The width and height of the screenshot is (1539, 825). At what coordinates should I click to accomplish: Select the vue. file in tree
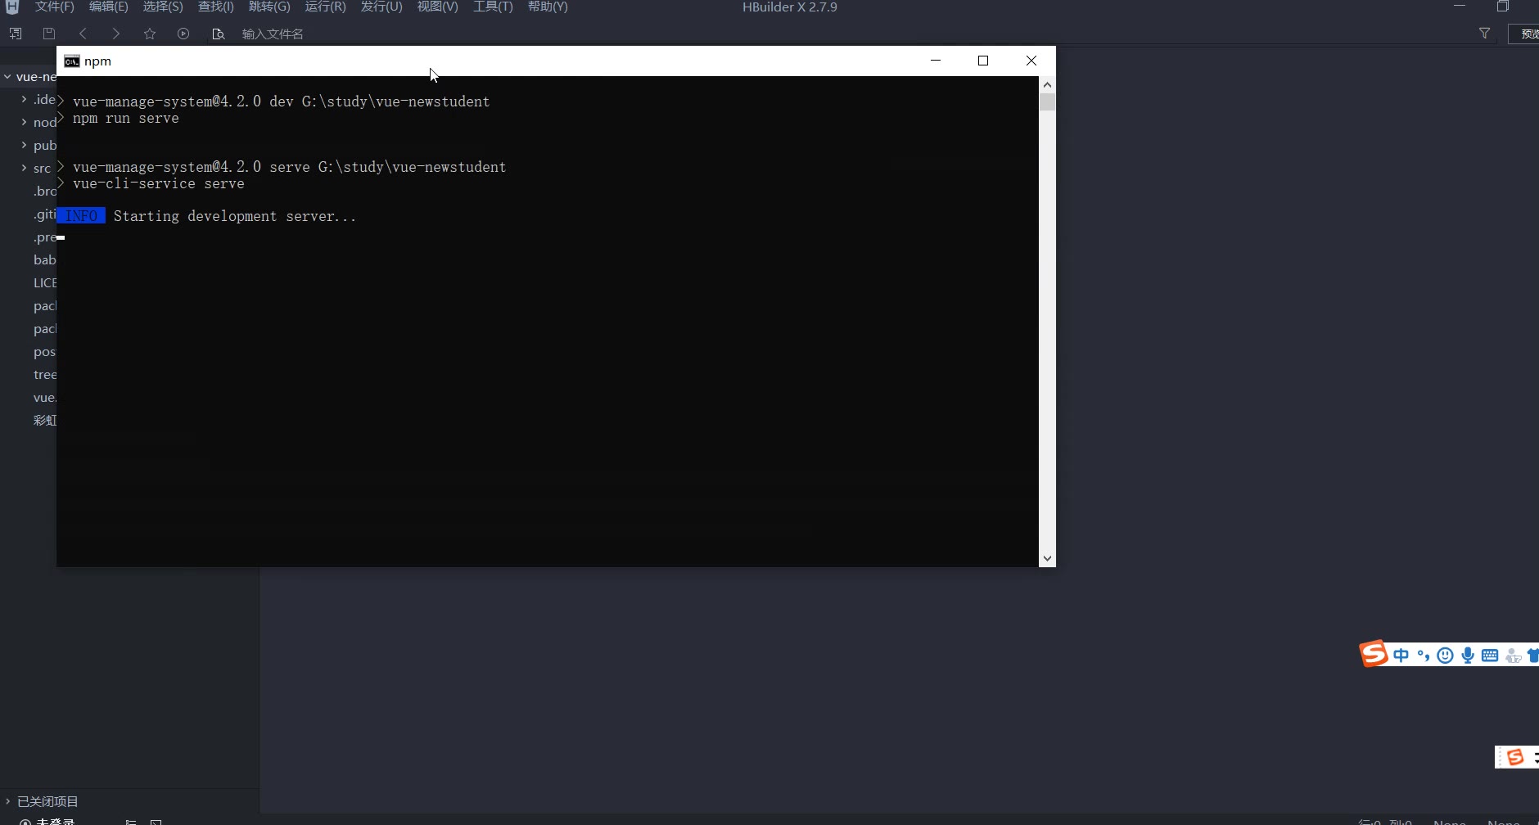pyautogui.click(x=44, y=397)
